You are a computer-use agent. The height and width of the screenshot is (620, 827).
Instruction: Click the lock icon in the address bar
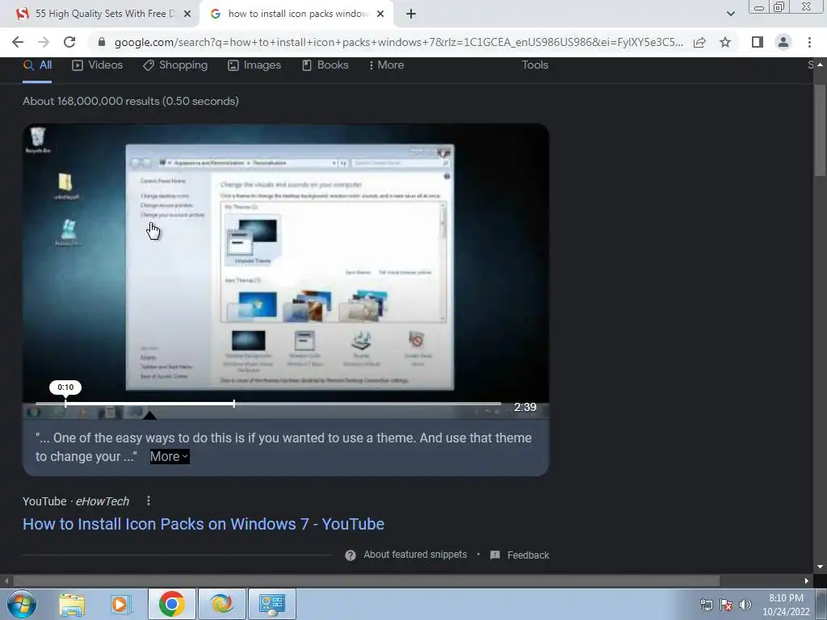tap(102, 42)
